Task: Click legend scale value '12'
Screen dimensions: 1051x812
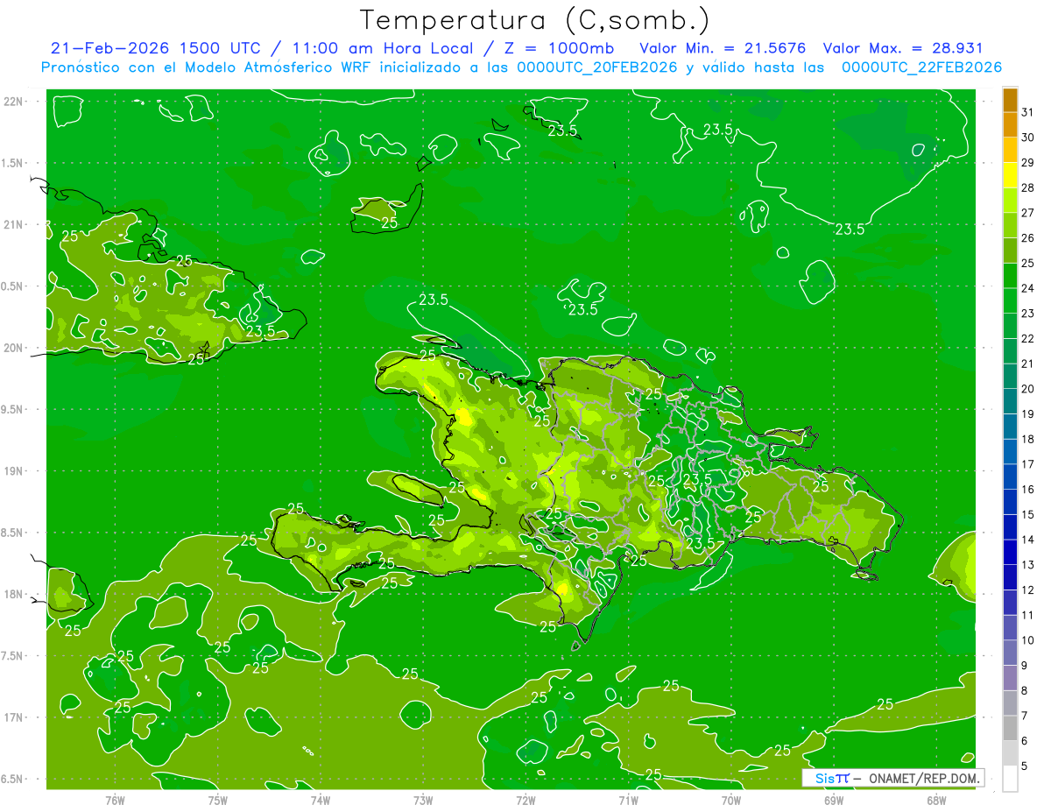Action: click(x=1027, y=590)
